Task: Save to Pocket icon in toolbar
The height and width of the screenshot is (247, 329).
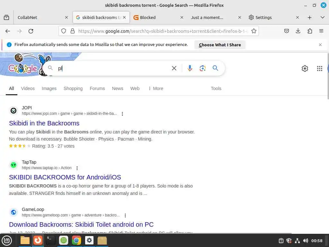Action: [x=286, y=31]
